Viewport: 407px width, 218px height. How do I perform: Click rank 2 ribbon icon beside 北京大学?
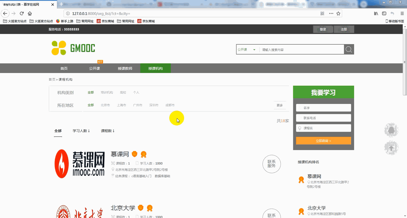(x=301, y=211)
